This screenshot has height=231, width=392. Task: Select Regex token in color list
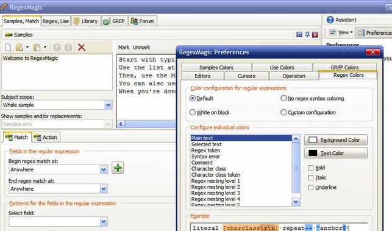(x=241, y=151)
